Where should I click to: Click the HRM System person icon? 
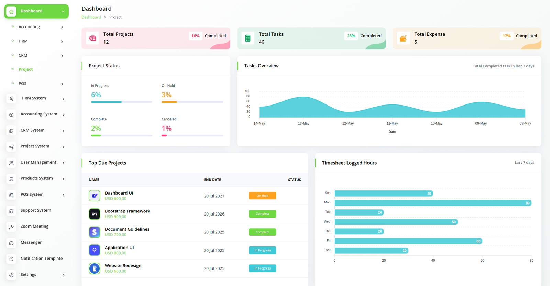[11, 99]
